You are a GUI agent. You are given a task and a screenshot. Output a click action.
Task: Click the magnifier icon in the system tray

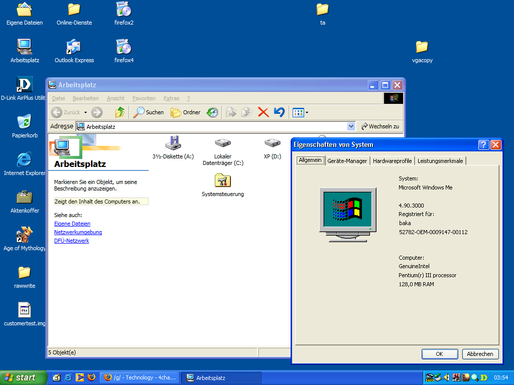(475, 378)
